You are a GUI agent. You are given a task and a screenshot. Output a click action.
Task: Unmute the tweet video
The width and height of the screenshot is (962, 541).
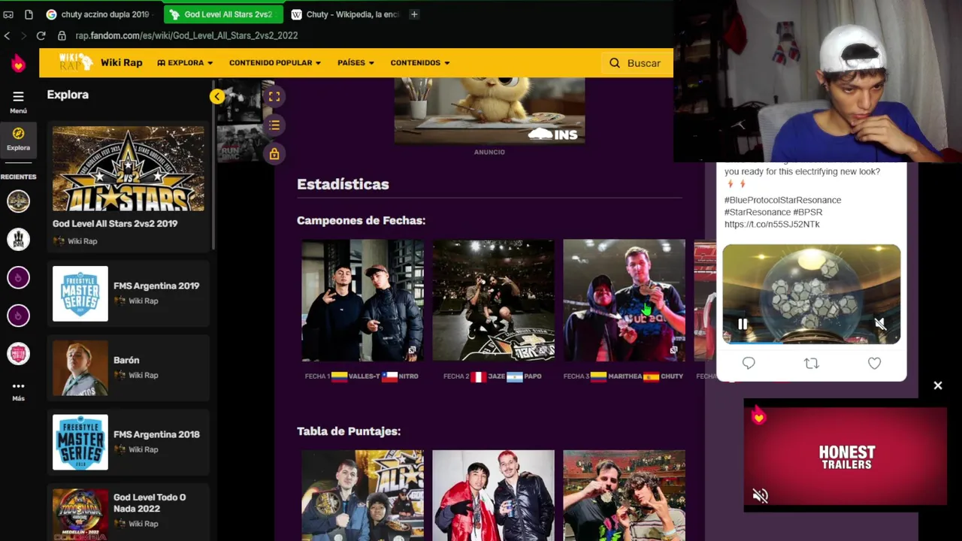click(880, 324)
